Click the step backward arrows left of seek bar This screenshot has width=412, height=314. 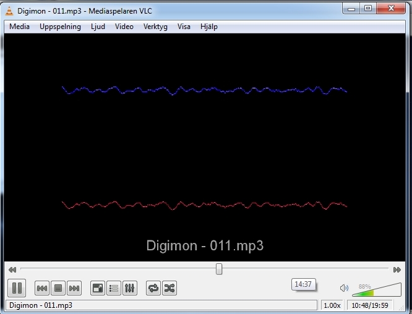[x=12, y=269]
